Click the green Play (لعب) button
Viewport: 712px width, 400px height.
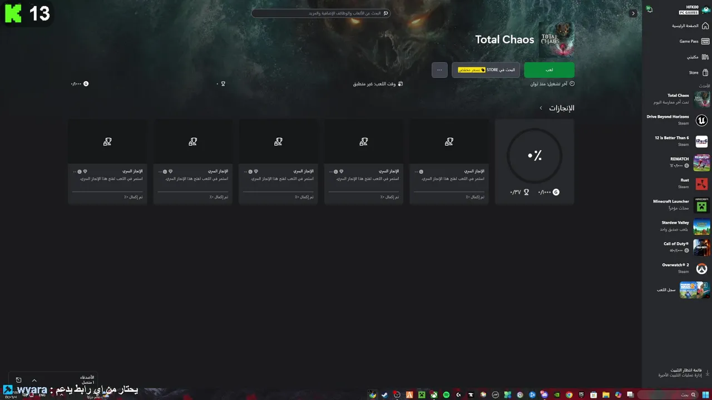(x=549, y=70)
